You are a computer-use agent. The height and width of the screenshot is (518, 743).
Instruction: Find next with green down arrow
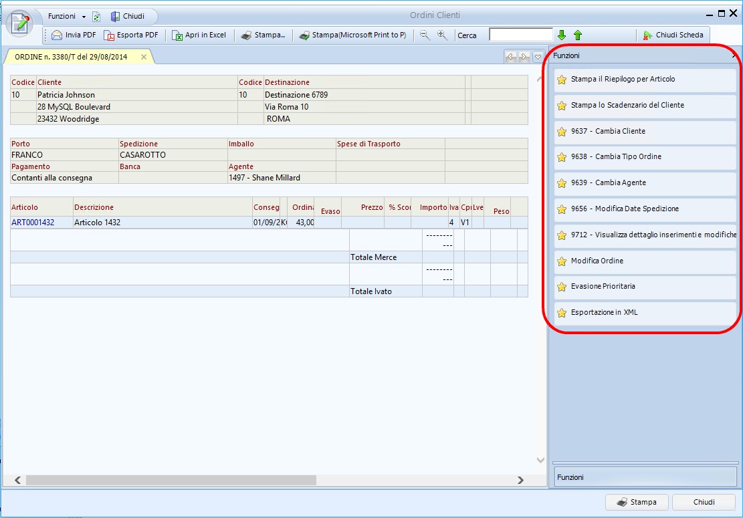[x=562, y=35]
